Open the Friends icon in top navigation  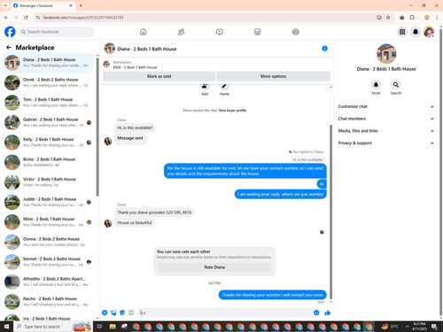[181, 32]
